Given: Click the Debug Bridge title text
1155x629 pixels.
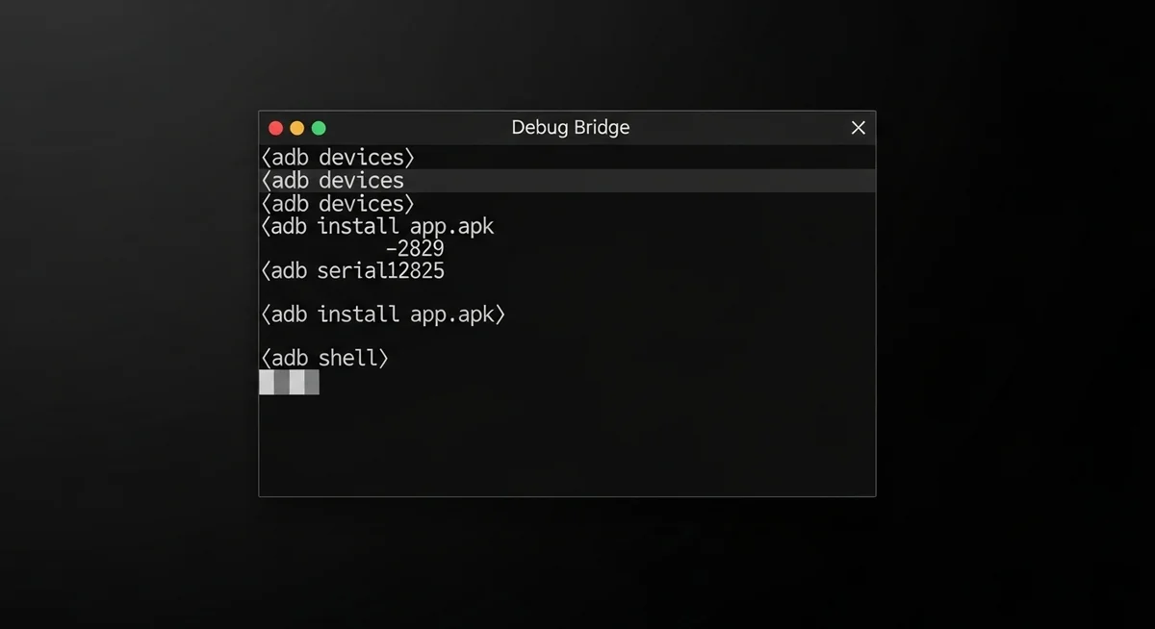Looking at the screenshot, I should [570, 127].
